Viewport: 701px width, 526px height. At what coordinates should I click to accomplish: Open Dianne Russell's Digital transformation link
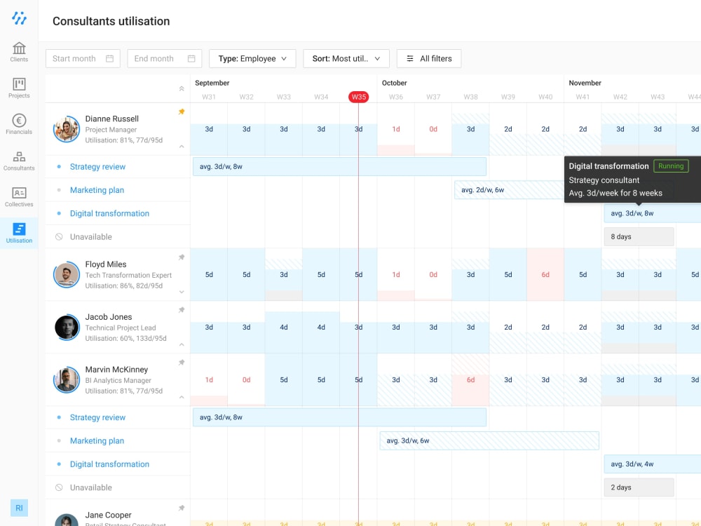pyautogui.click(x=109, y=213)
